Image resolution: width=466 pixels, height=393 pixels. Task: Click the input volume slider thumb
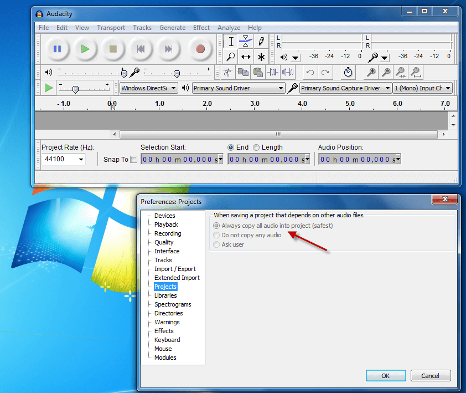(177, 73)
